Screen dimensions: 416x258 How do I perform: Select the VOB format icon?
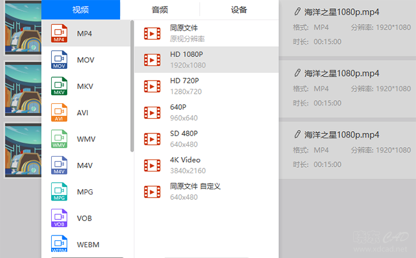(59, 218)
